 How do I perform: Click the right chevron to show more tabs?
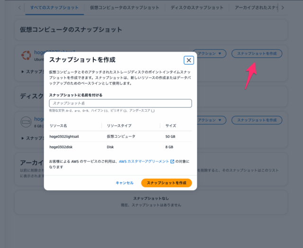[x=283, y=8]
